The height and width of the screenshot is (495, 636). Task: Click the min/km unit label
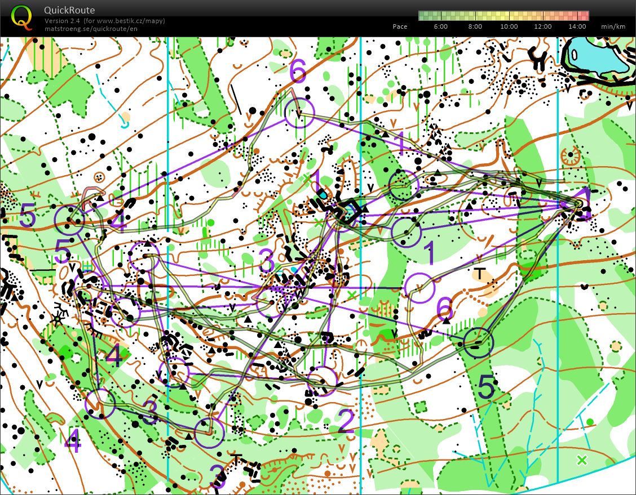[x=613, y=26]
